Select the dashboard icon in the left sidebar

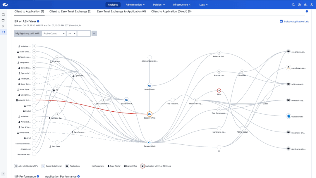click(3, 20)
